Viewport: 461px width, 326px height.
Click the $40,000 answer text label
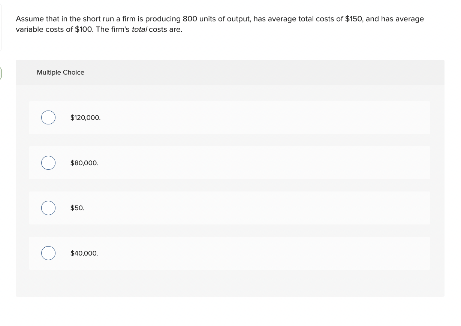click(x=84, y=253)
